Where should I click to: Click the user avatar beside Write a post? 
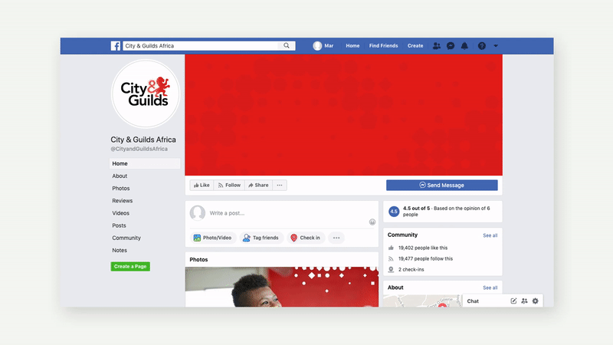[198, 213]
